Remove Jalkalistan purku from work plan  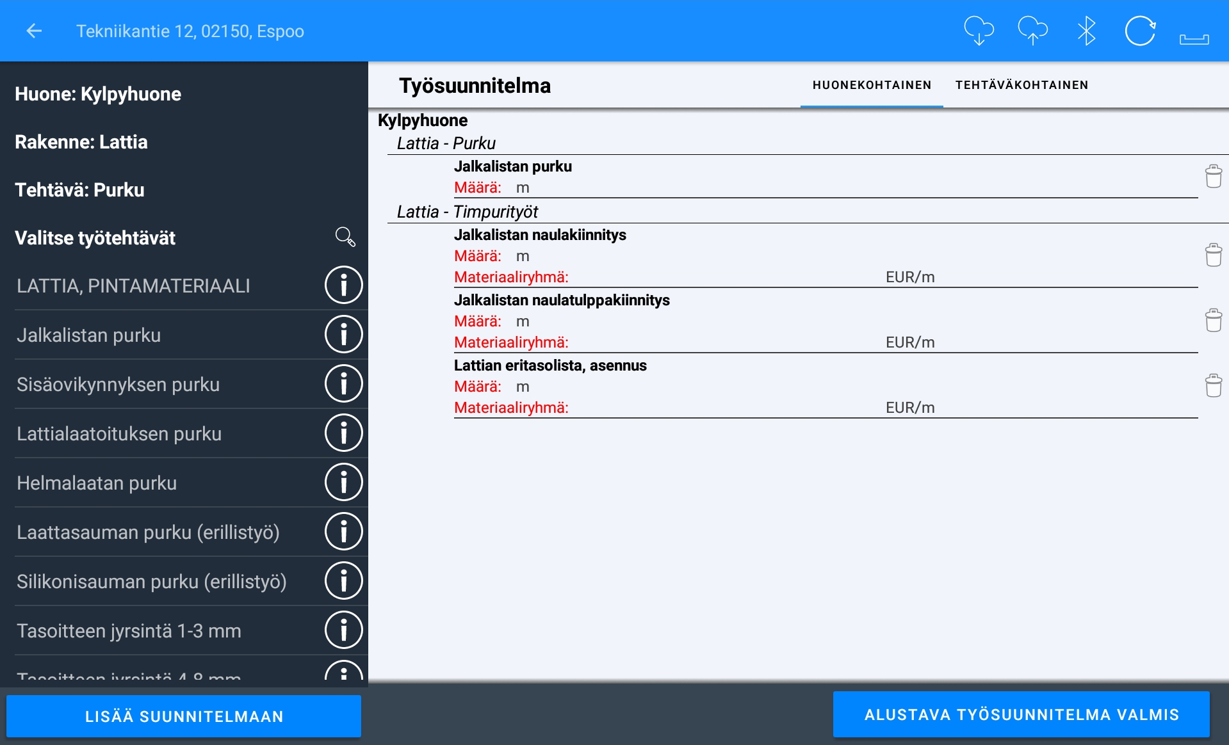1213,176
